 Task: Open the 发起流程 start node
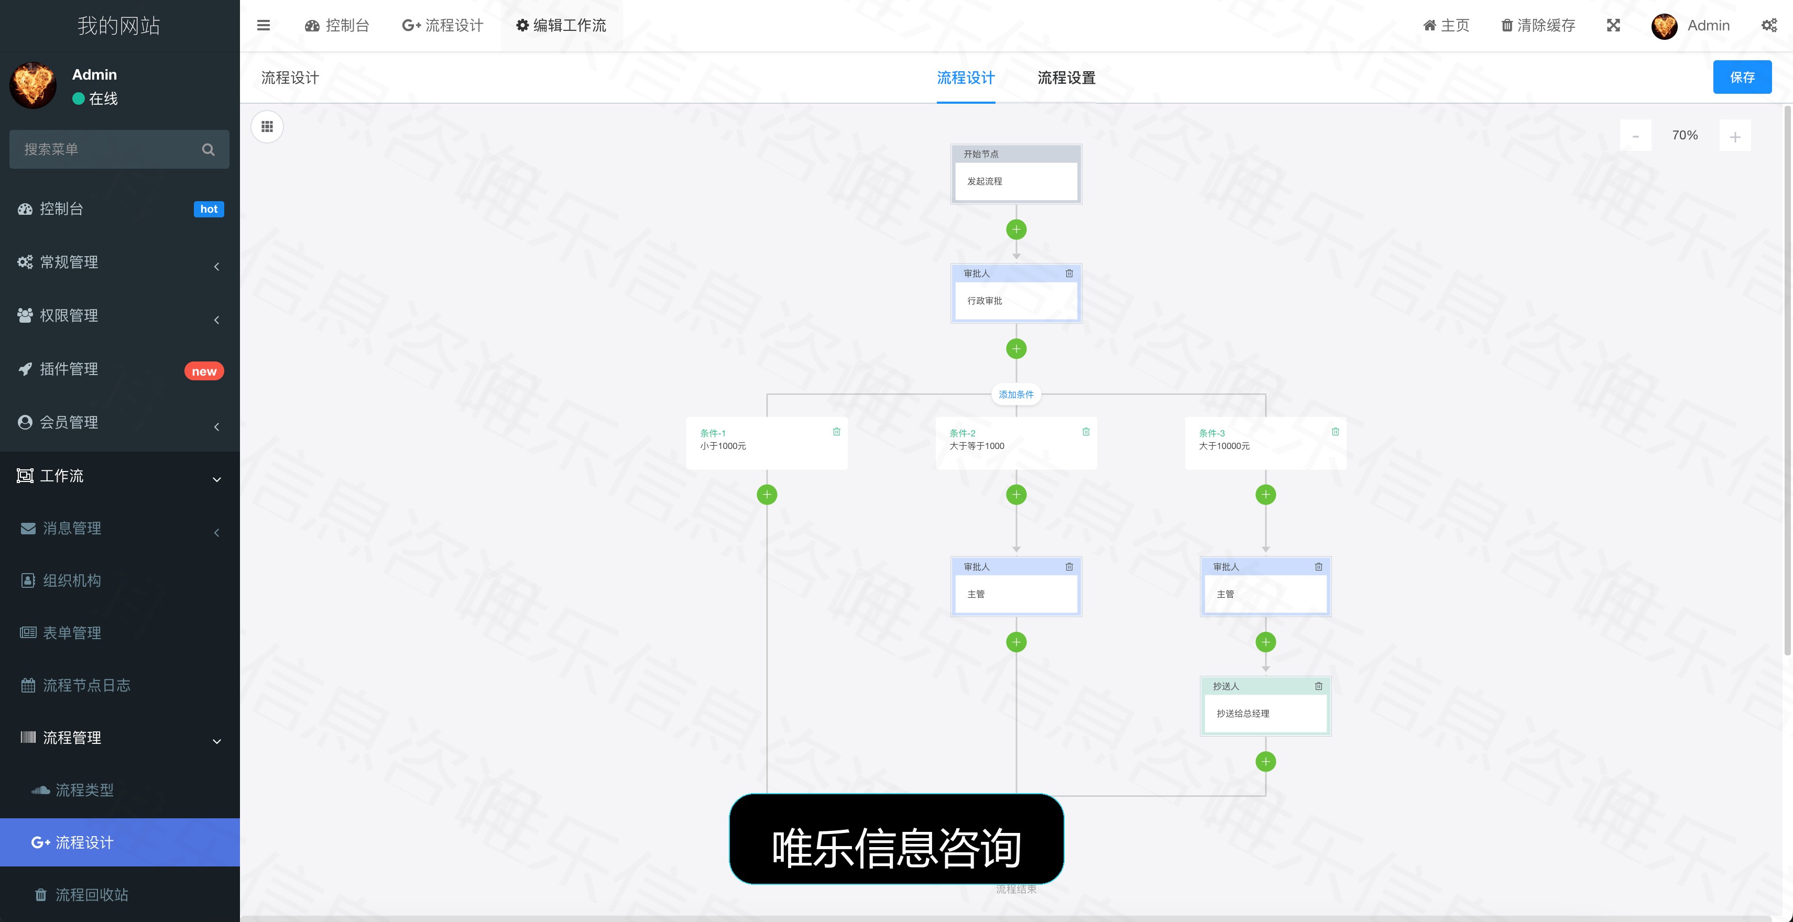[1016, 182]
